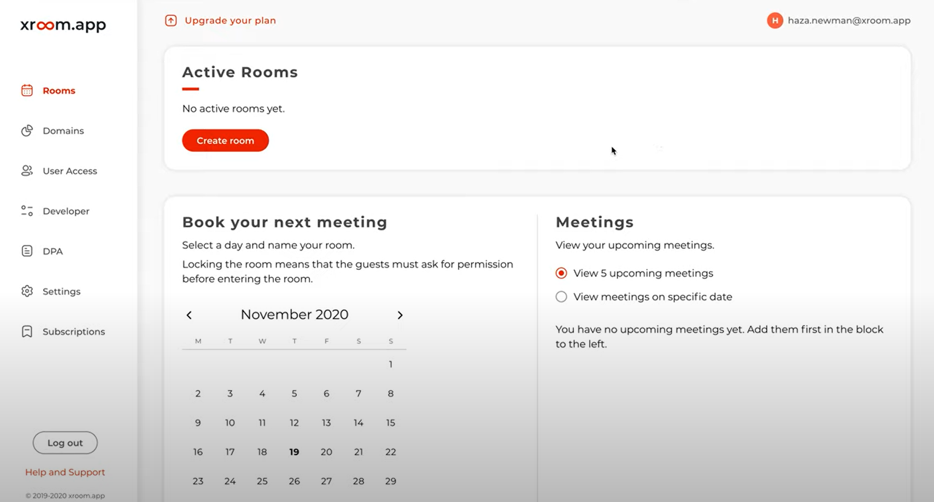
Task: Click the Rooms calendar icon in sidebar
Action: (x=27, y=91)
